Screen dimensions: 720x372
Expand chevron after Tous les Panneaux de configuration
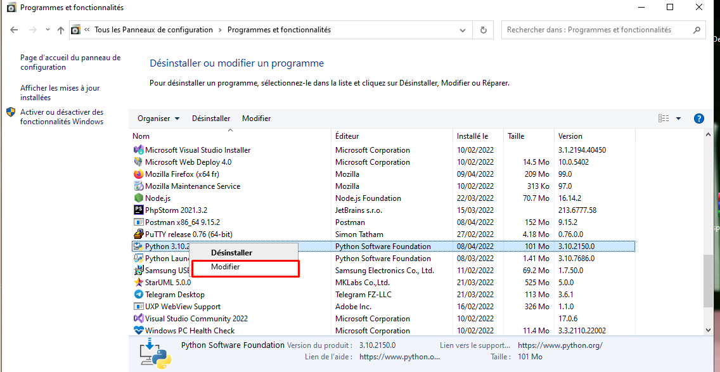click(221, 30)
